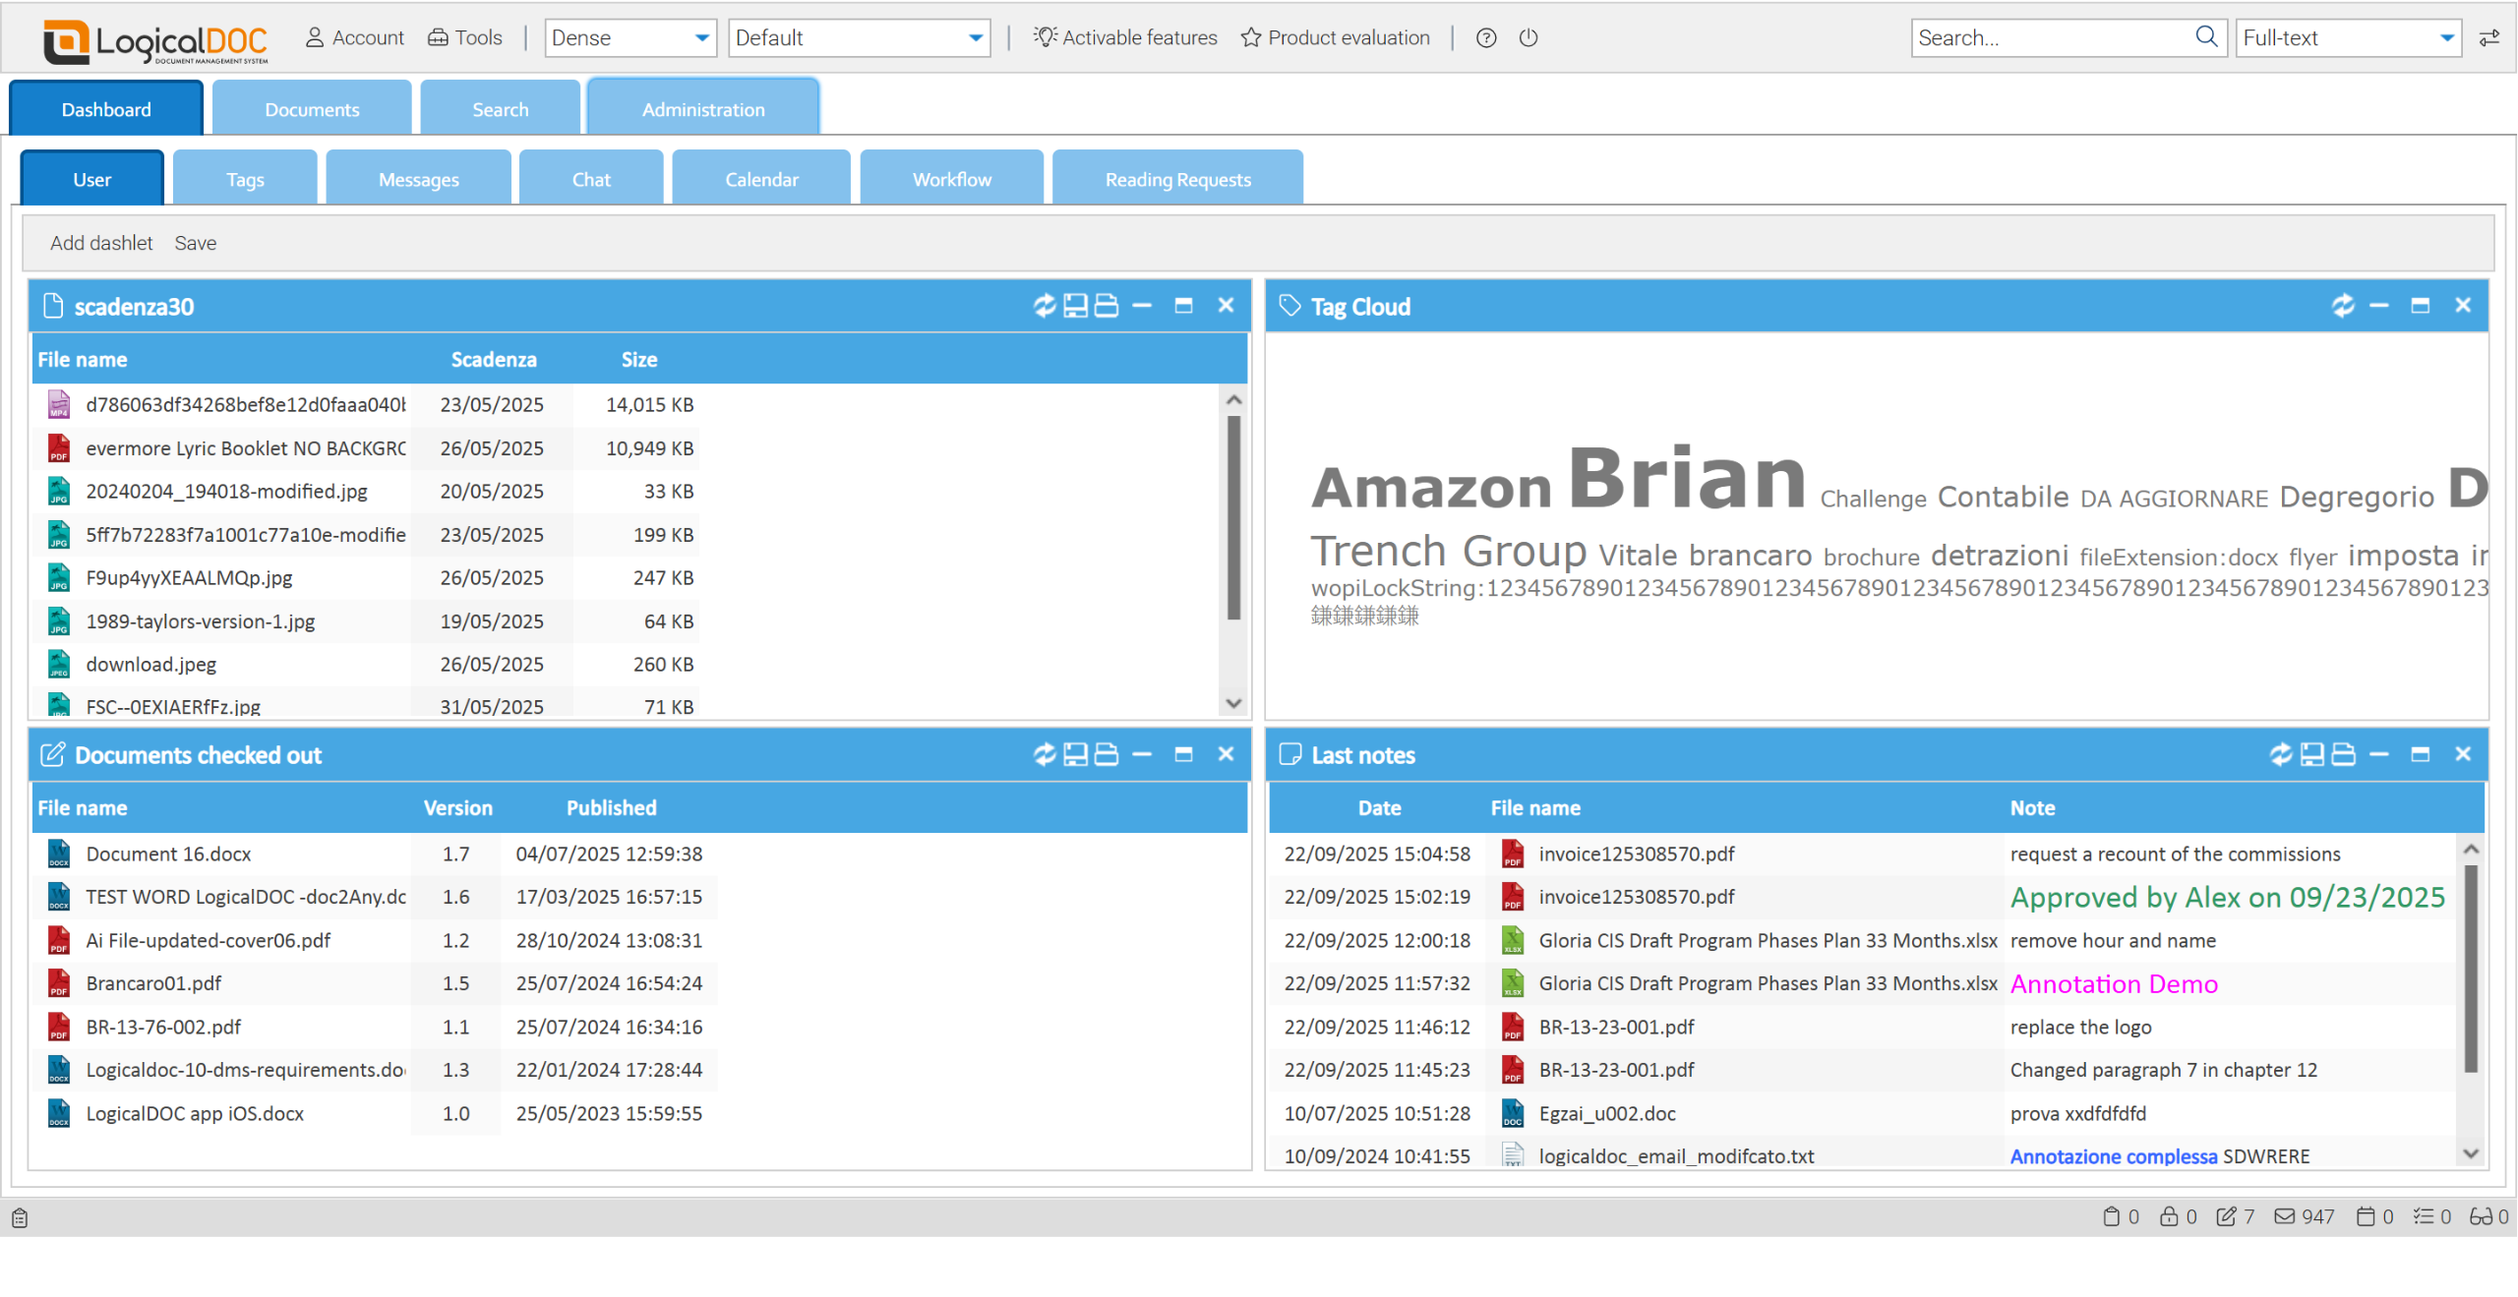Click the reading requests glasses status icon

[x=2481, y=1217]
